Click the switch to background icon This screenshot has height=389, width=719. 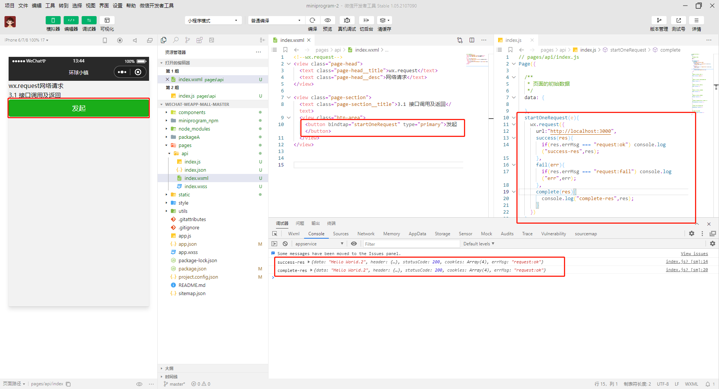coord(366,20)
